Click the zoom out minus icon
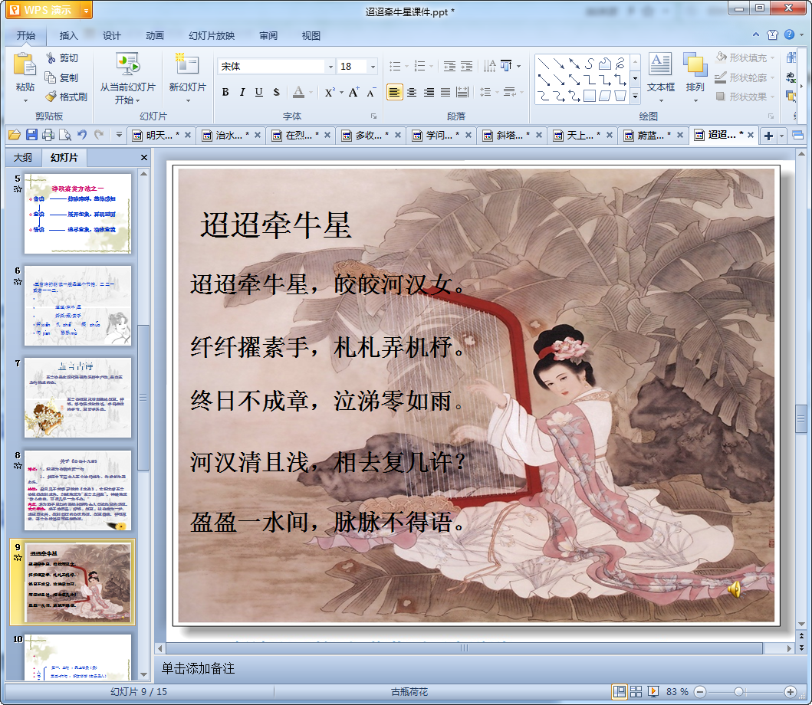Viewport: 812px width, 705px height. [700, 691]
